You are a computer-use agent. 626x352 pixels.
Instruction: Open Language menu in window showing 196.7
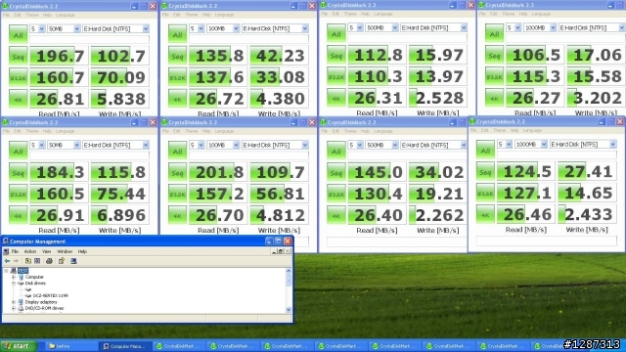pos(66,15)
